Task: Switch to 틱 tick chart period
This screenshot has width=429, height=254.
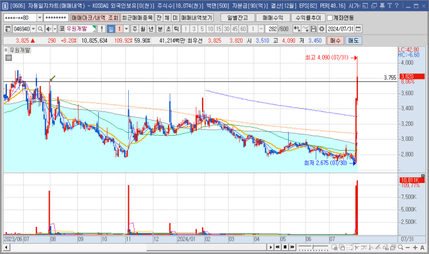Action: pyautogui.click(x=177, y=29)
